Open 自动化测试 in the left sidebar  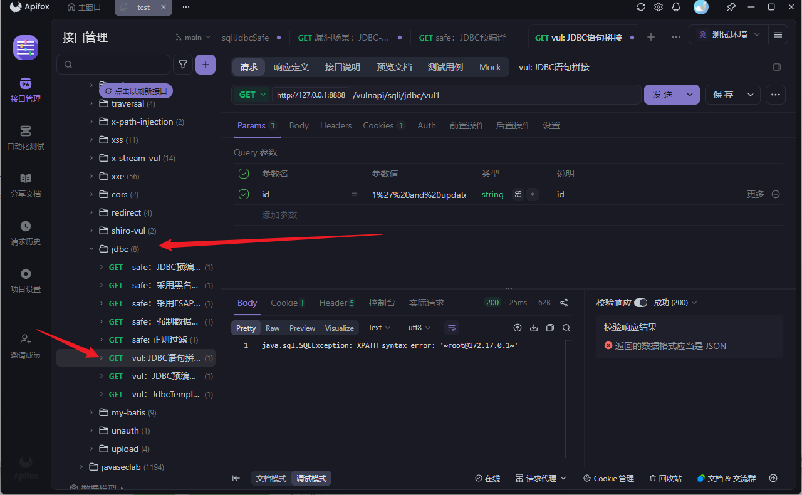click(26, 137)
